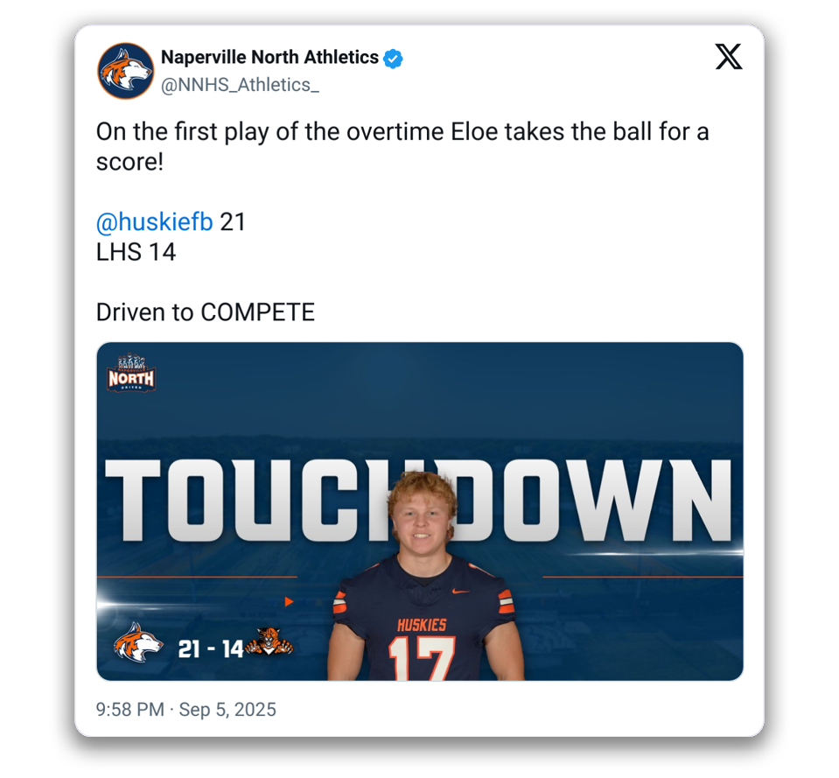Click the player's number 17 jersey
The width and height of the screenshot is (839, 778).
(x=422, y=657)
